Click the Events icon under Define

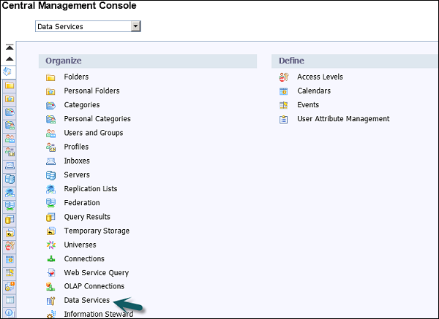coord(284,105)
